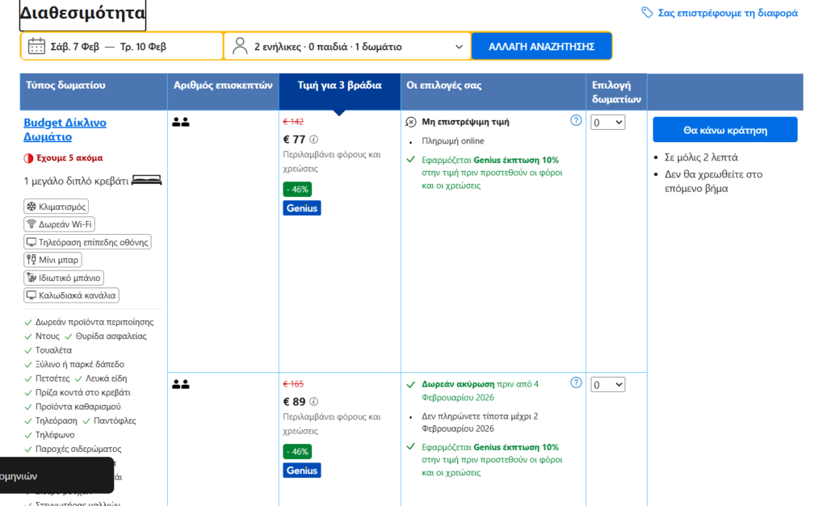Click the calendar icon in date field
Viewport: 827px width, 506px height.
[36, 46]
